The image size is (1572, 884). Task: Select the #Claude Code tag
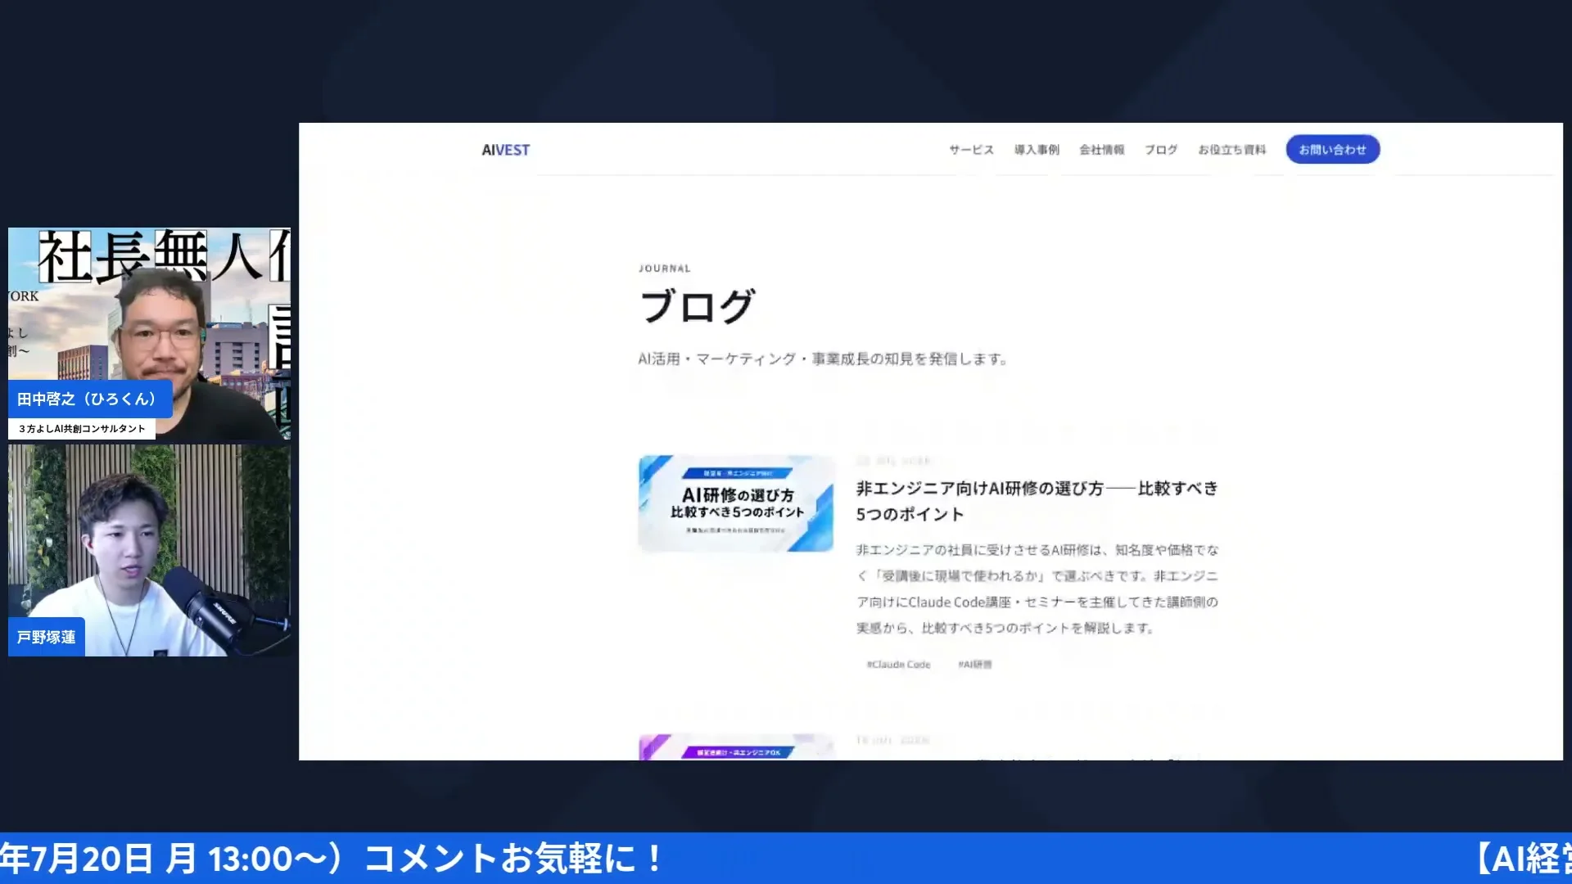[898, 665]
